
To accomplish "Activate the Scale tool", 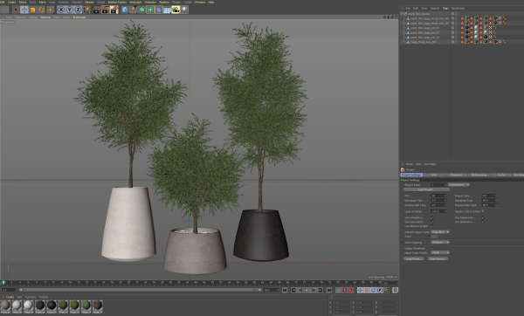I will tap(33, 10).
